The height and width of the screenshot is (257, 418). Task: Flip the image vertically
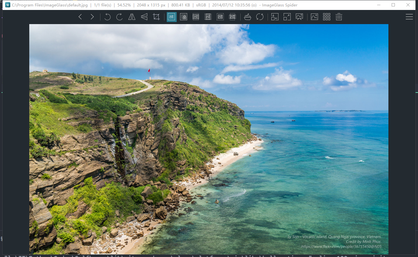[x=144, y=17]
